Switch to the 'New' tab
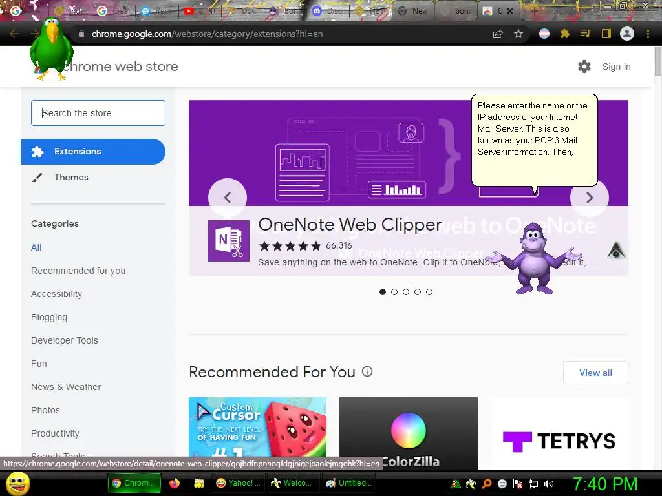Screen dimensions: 662x496 [x=413, y=11]
